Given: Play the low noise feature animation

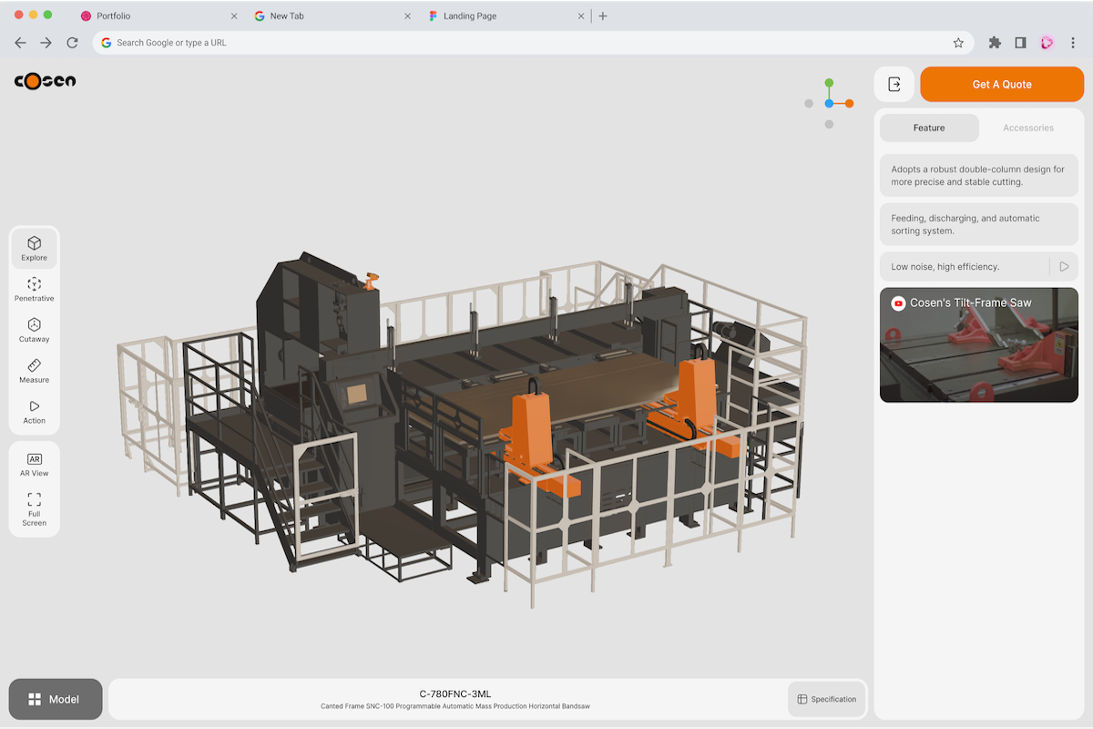Looking at the screenshot, I should [x=1063, y=267].
